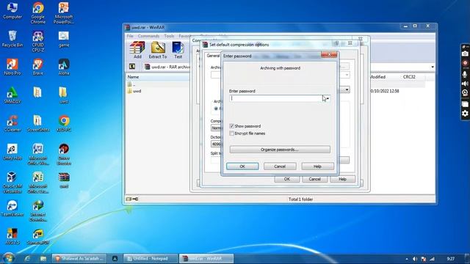Click Cancel in Set default compression options

pyautogui.click(x=314, y=179)
